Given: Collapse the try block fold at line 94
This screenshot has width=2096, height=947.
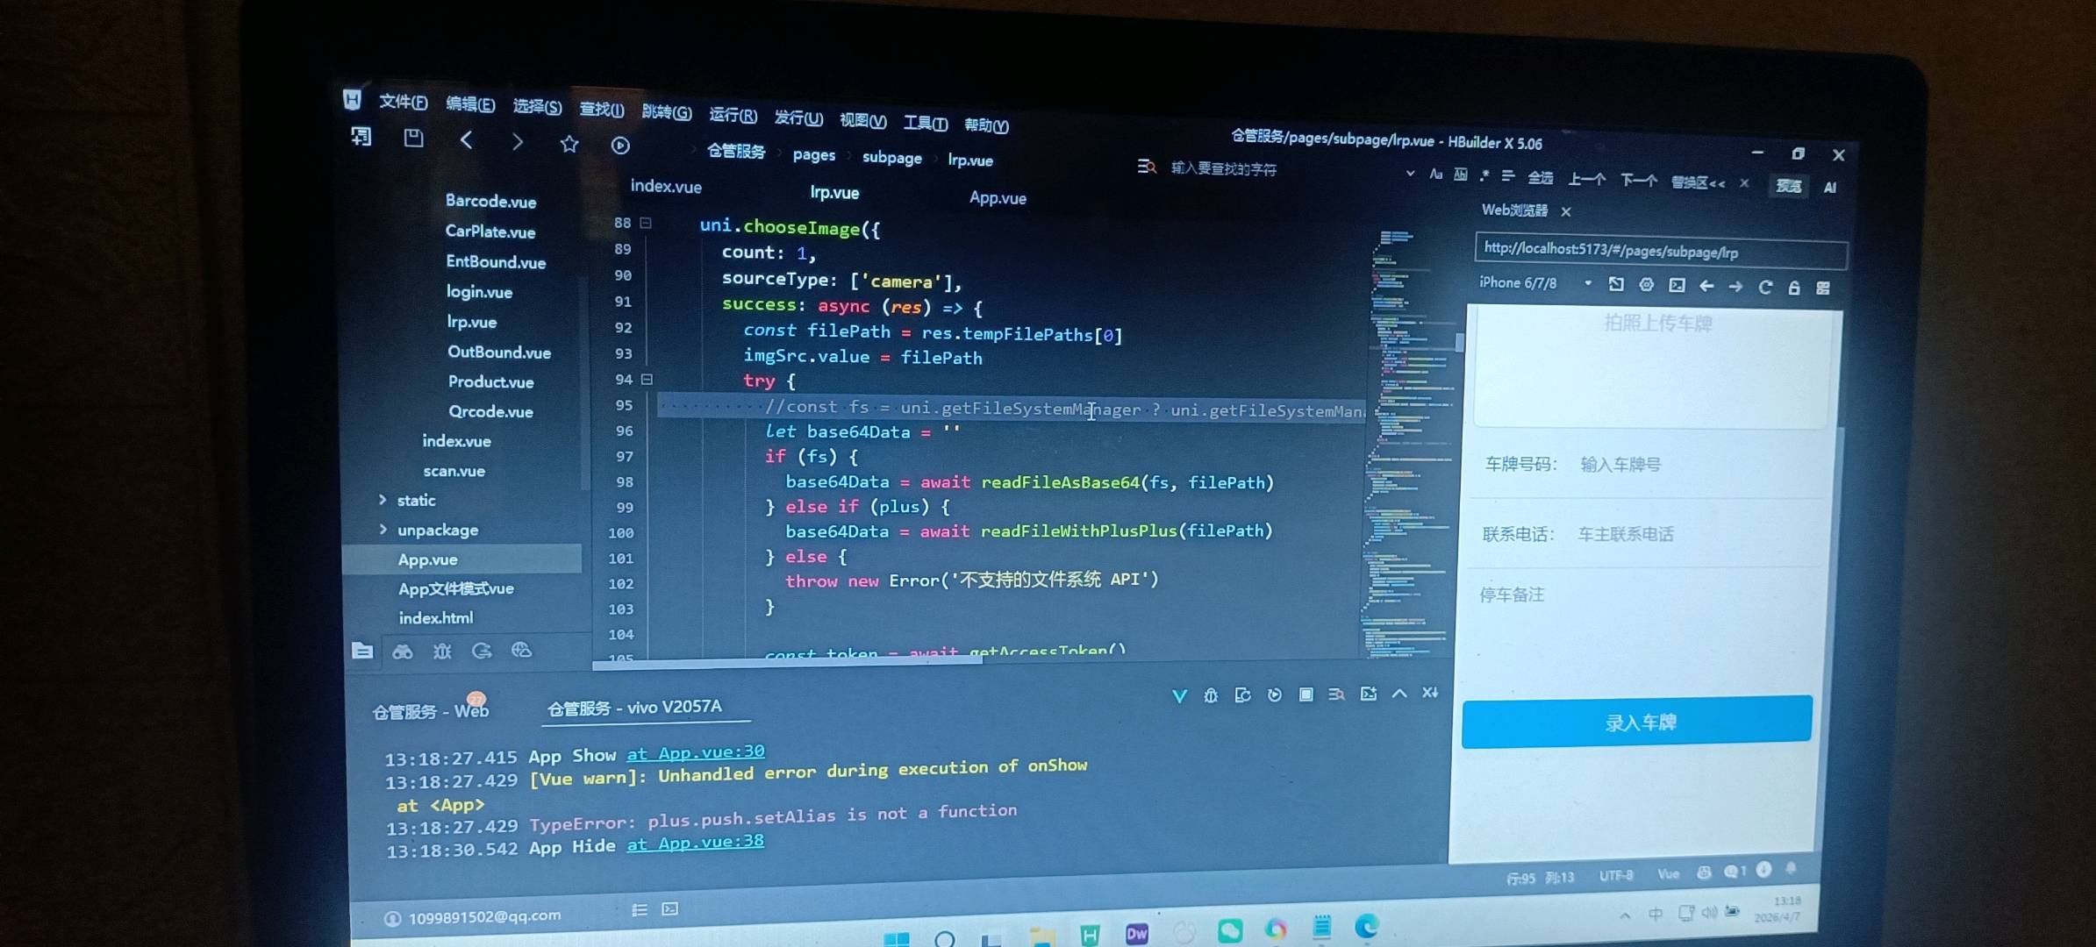Looking at the screenshot, I should 647,380.
